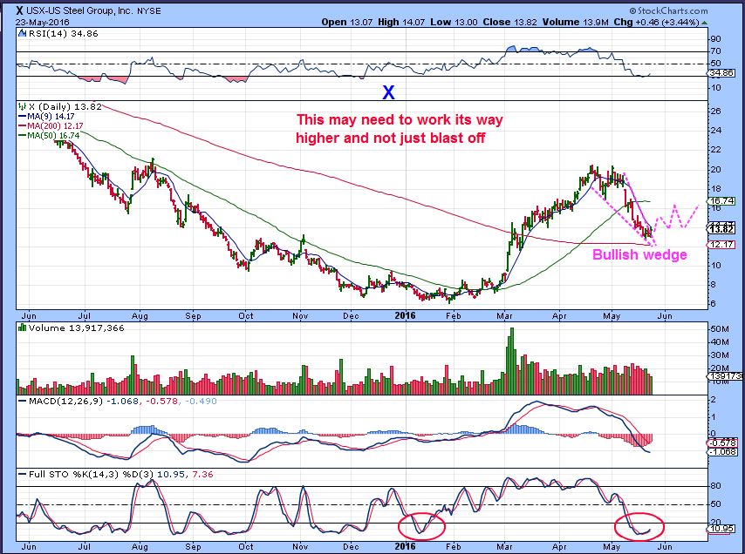Click the RSI(14) 34.86 legend label
745x554 pixels.
[63, 34]
